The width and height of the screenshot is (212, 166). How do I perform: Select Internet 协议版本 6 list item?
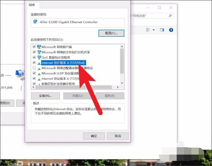(60, 78)
